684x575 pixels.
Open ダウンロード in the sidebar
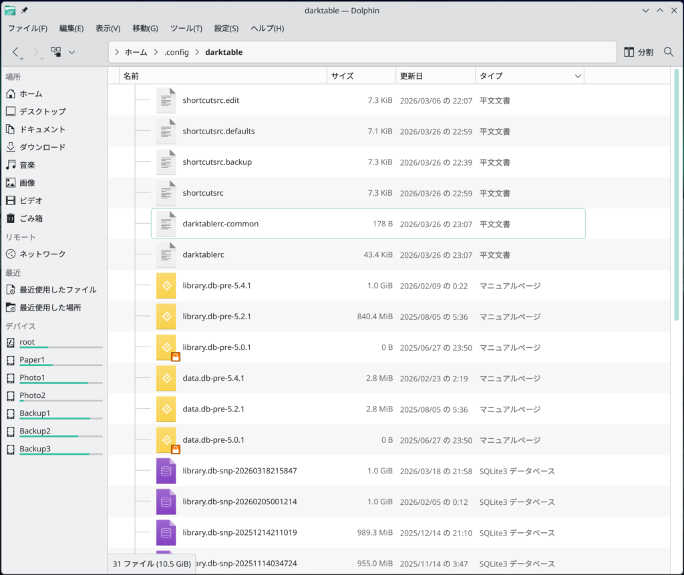click(42, 147)
